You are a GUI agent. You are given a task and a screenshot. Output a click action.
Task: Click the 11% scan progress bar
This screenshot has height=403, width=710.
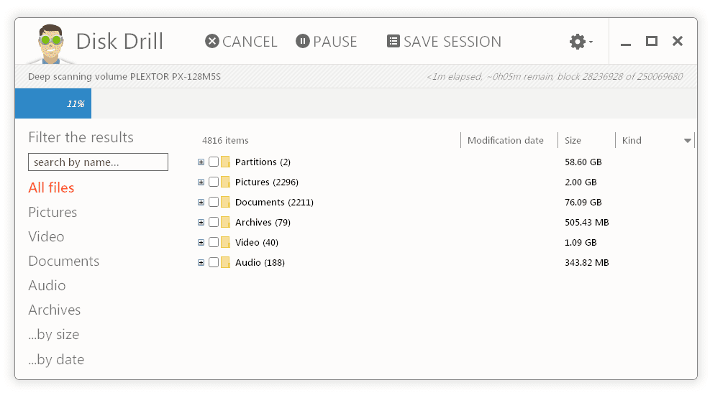[53, 103]
